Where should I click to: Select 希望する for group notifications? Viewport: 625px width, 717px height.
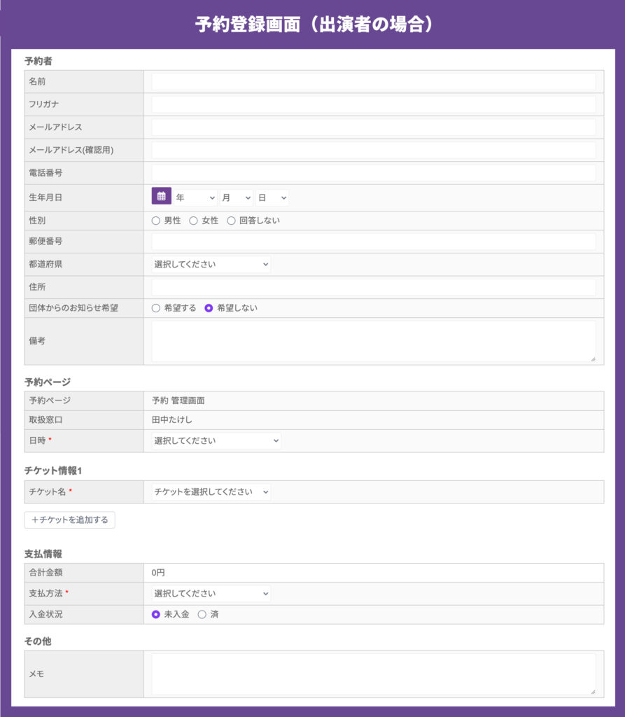(x=156, y=308)
